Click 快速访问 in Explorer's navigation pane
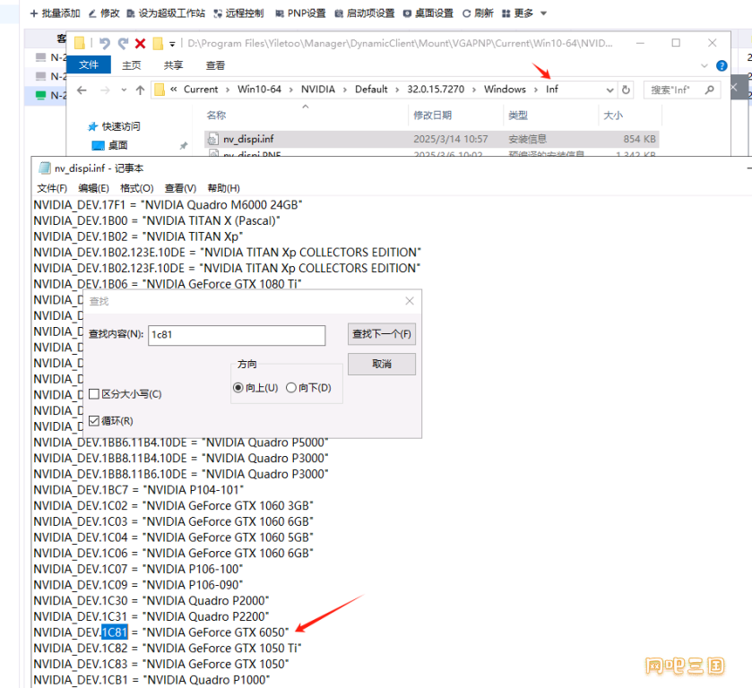 (x=114, y=126)
